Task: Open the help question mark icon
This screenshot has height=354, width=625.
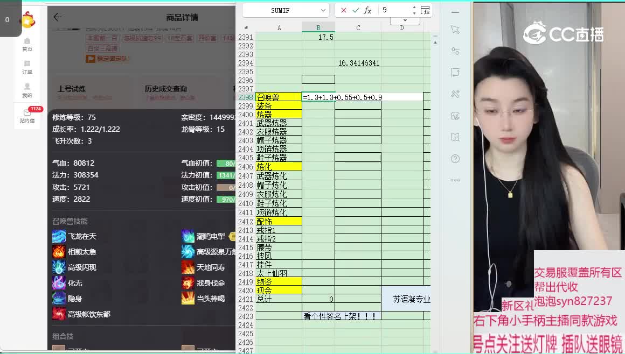Action: (455, 159)
